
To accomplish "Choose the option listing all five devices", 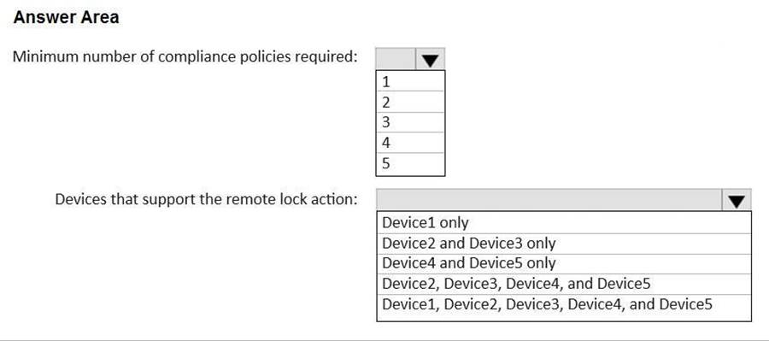I will (564, 304).
